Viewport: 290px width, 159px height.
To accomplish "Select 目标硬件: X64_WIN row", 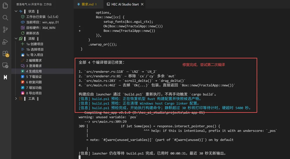I will (x=43, y=28).
